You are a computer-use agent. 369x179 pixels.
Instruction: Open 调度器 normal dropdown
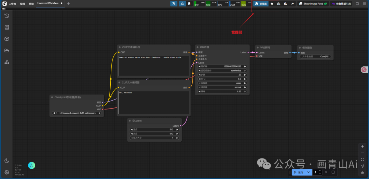click(x=223, y=87)
